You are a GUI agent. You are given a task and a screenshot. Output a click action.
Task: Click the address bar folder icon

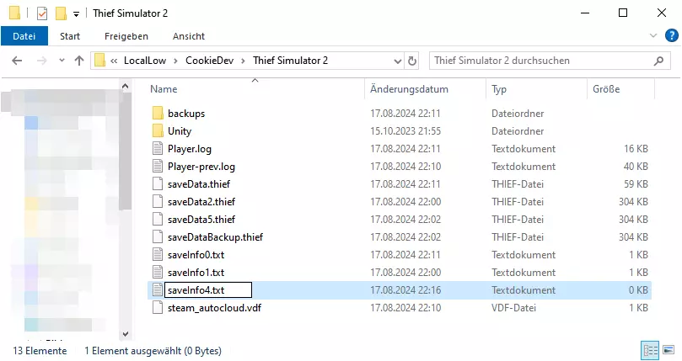pos(100,61)
